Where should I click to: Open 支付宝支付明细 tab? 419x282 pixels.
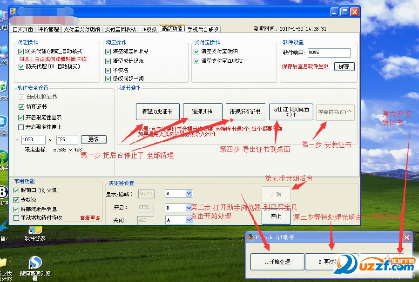[82, 29]
